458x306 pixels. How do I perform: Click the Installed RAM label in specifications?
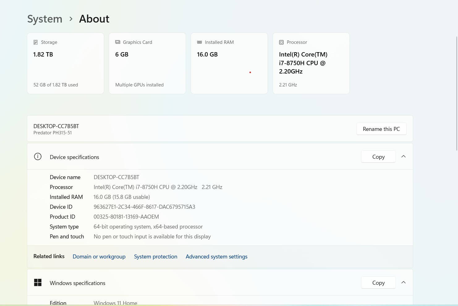(66, 197)
